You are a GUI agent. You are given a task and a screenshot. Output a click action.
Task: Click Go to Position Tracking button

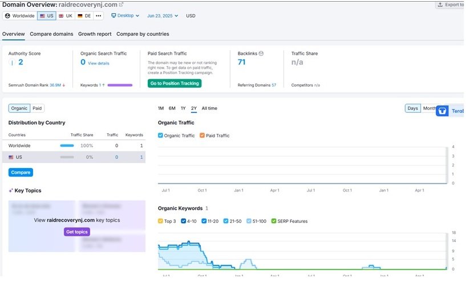coord(175,83)
